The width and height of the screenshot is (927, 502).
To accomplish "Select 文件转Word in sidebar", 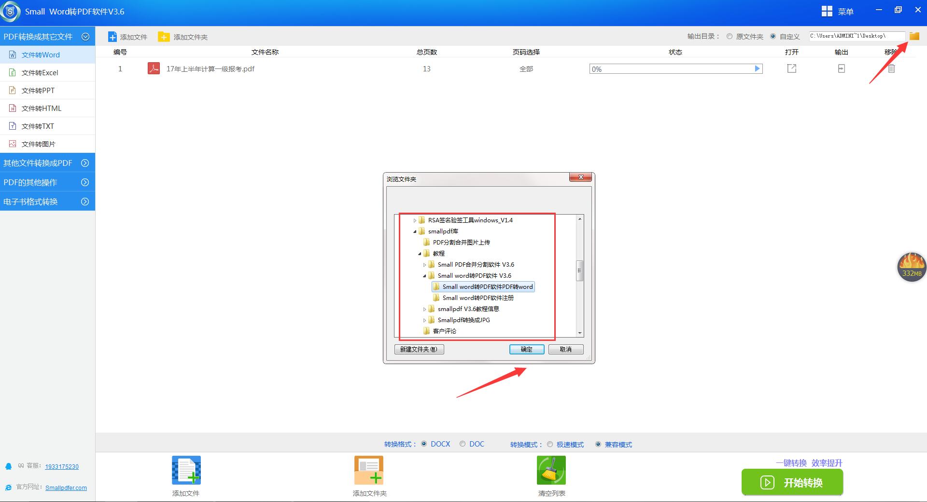I will (47, 54).
